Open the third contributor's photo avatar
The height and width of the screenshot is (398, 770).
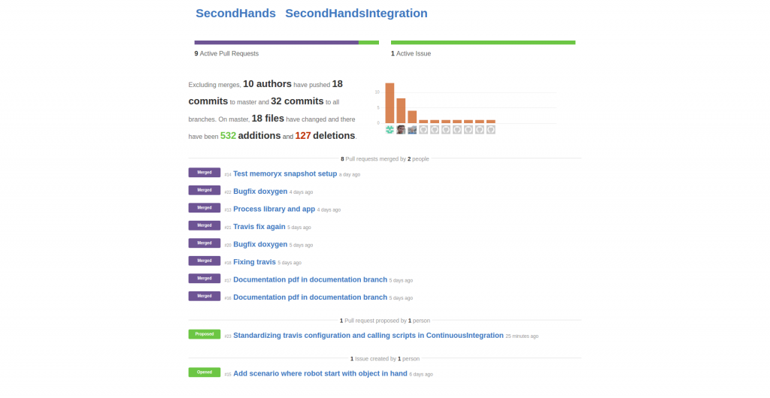[x=412, y=129]
